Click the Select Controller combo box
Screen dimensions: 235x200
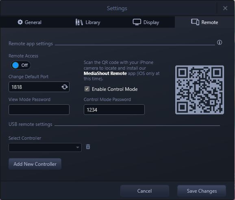(45, 147)
